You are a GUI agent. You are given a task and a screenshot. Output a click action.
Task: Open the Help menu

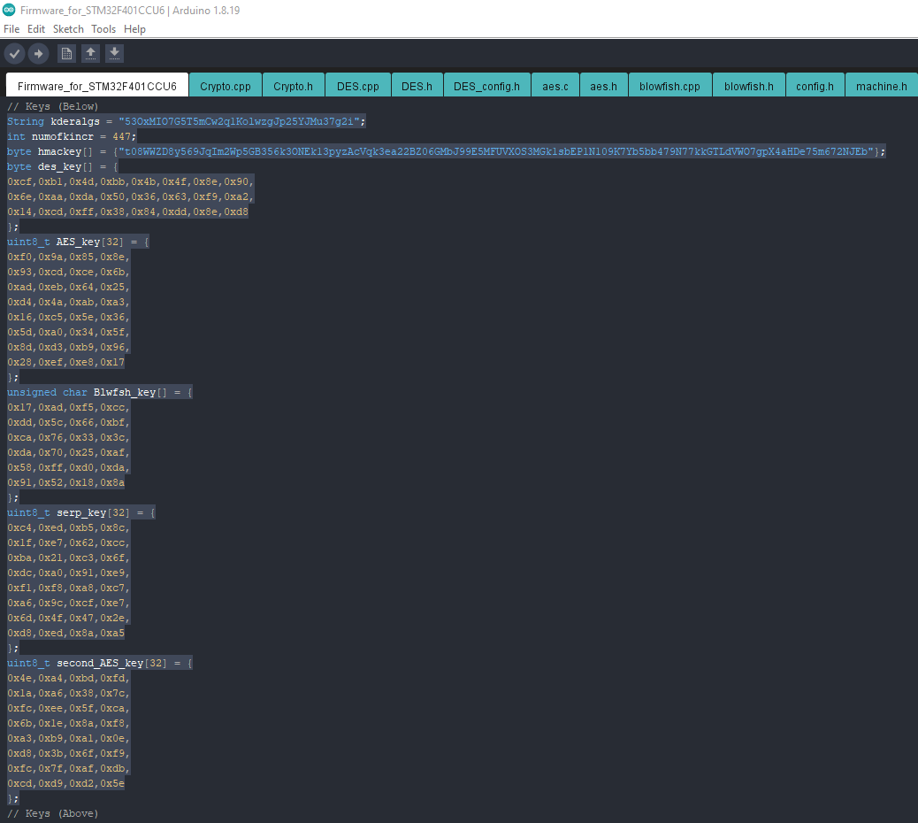point(134,28)
